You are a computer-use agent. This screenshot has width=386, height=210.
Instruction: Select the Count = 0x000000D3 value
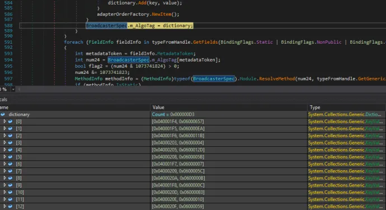[173, 114]
